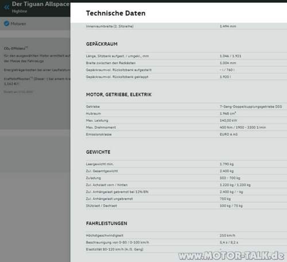Select the Hubraum value 1.968 cm³
This screenshot has height=262, width=287.
(228, 113)
